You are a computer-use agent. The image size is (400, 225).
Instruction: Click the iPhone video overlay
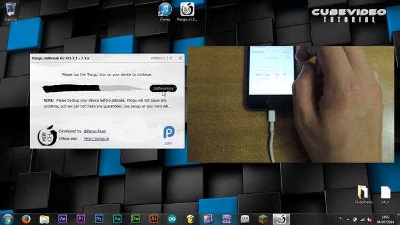291,104
